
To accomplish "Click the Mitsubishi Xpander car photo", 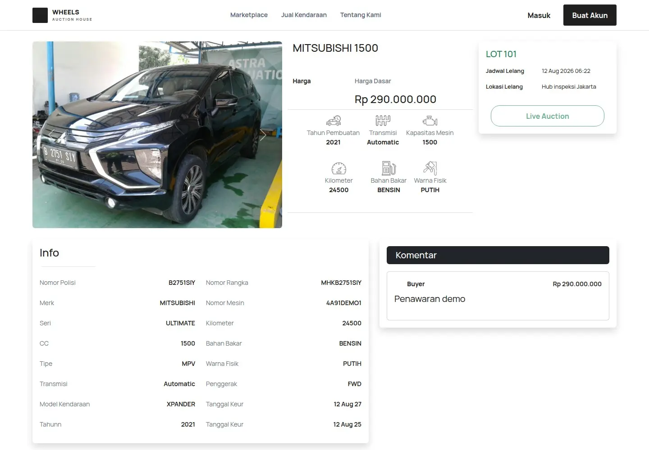I will pos(157,135).
